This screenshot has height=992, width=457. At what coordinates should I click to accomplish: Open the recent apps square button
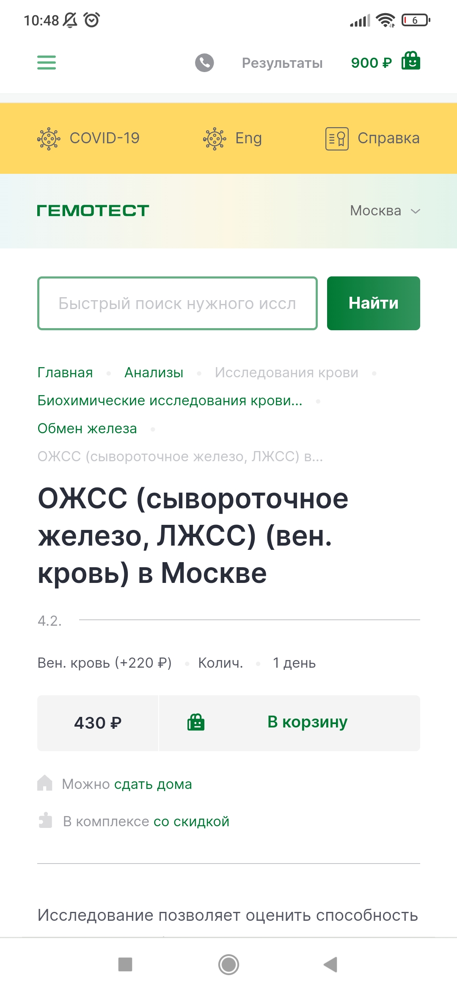(125, 964)
